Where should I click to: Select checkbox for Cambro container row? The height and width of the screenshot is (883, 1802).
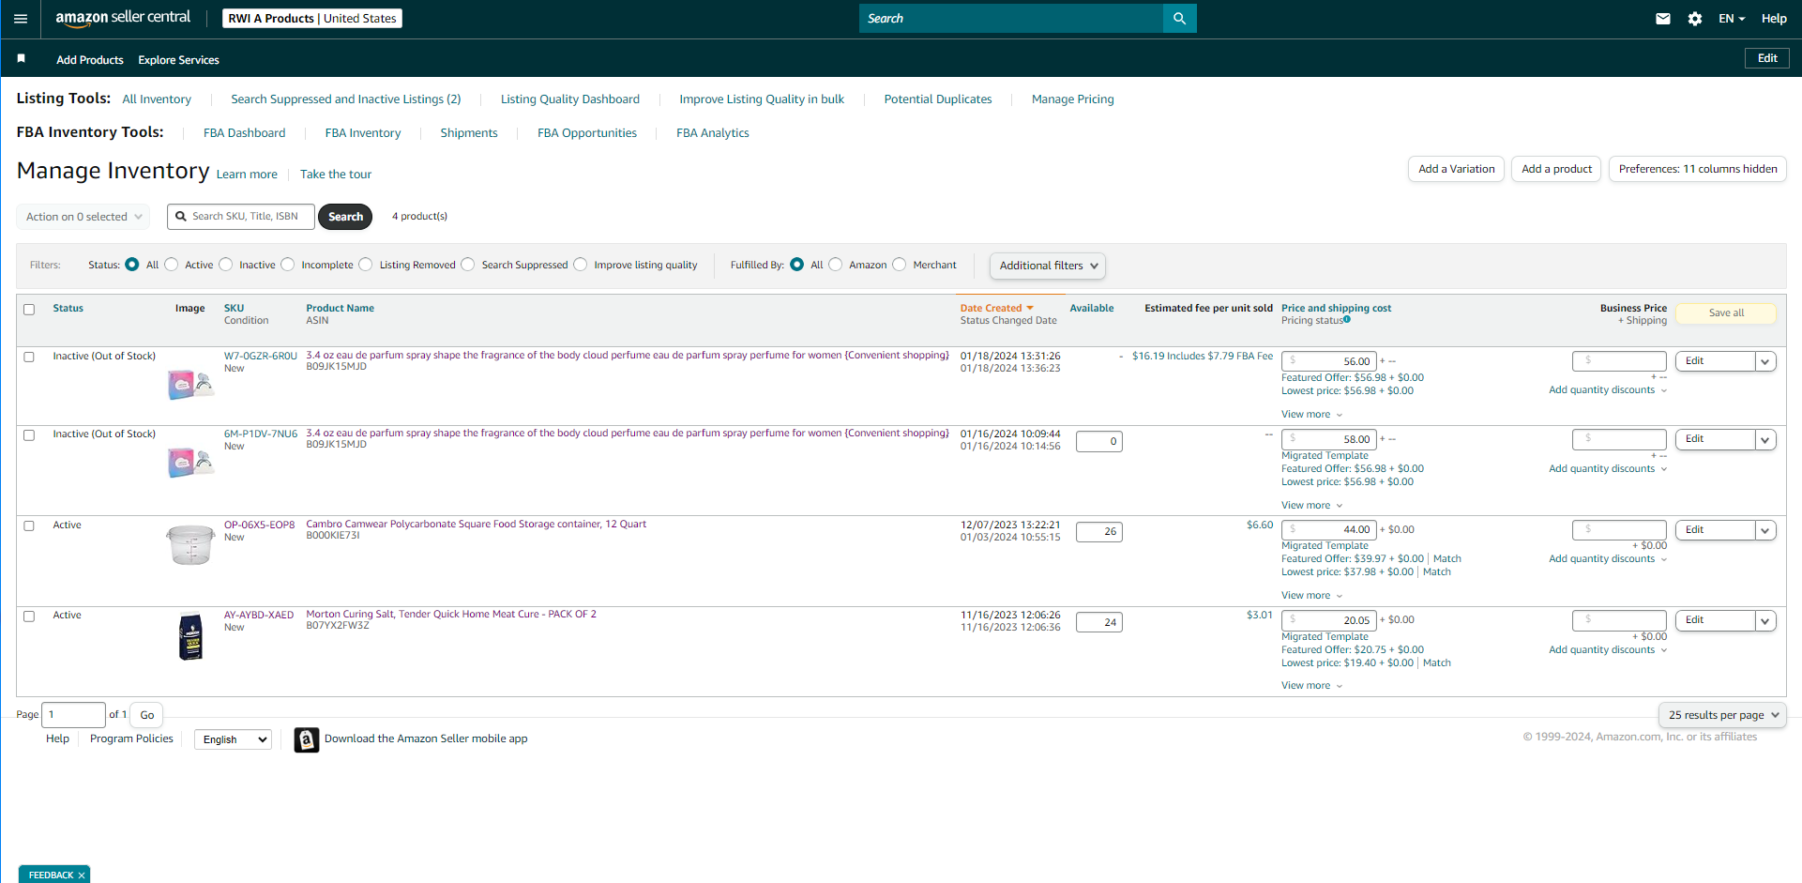(29, 526)
